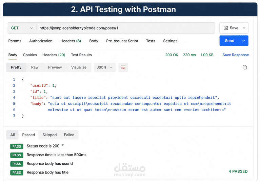
Task: Switch to Raw view
Action: click(35, 67)
